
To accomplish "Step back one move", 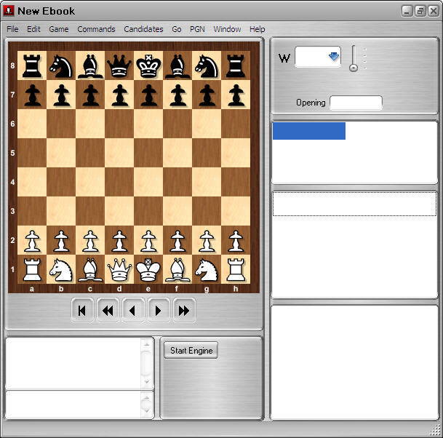I will click(x=133, y=311).
